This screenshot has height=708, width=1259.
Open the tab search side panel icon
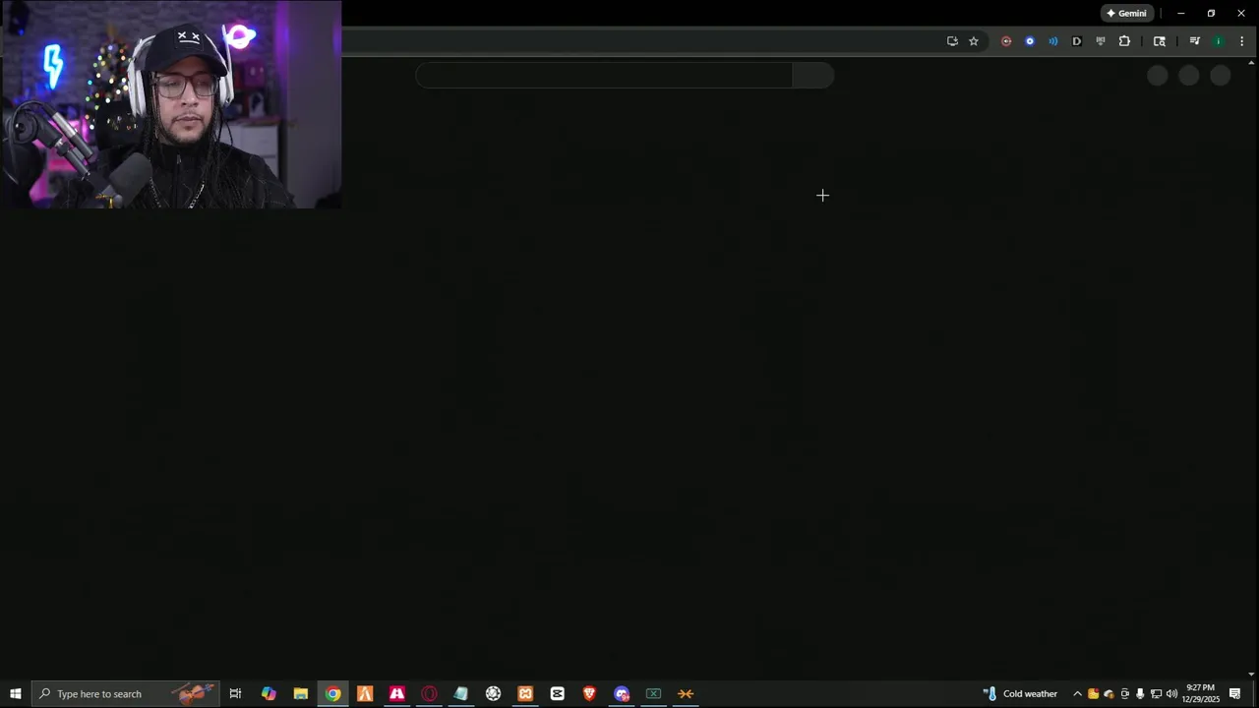(1160, 41)
